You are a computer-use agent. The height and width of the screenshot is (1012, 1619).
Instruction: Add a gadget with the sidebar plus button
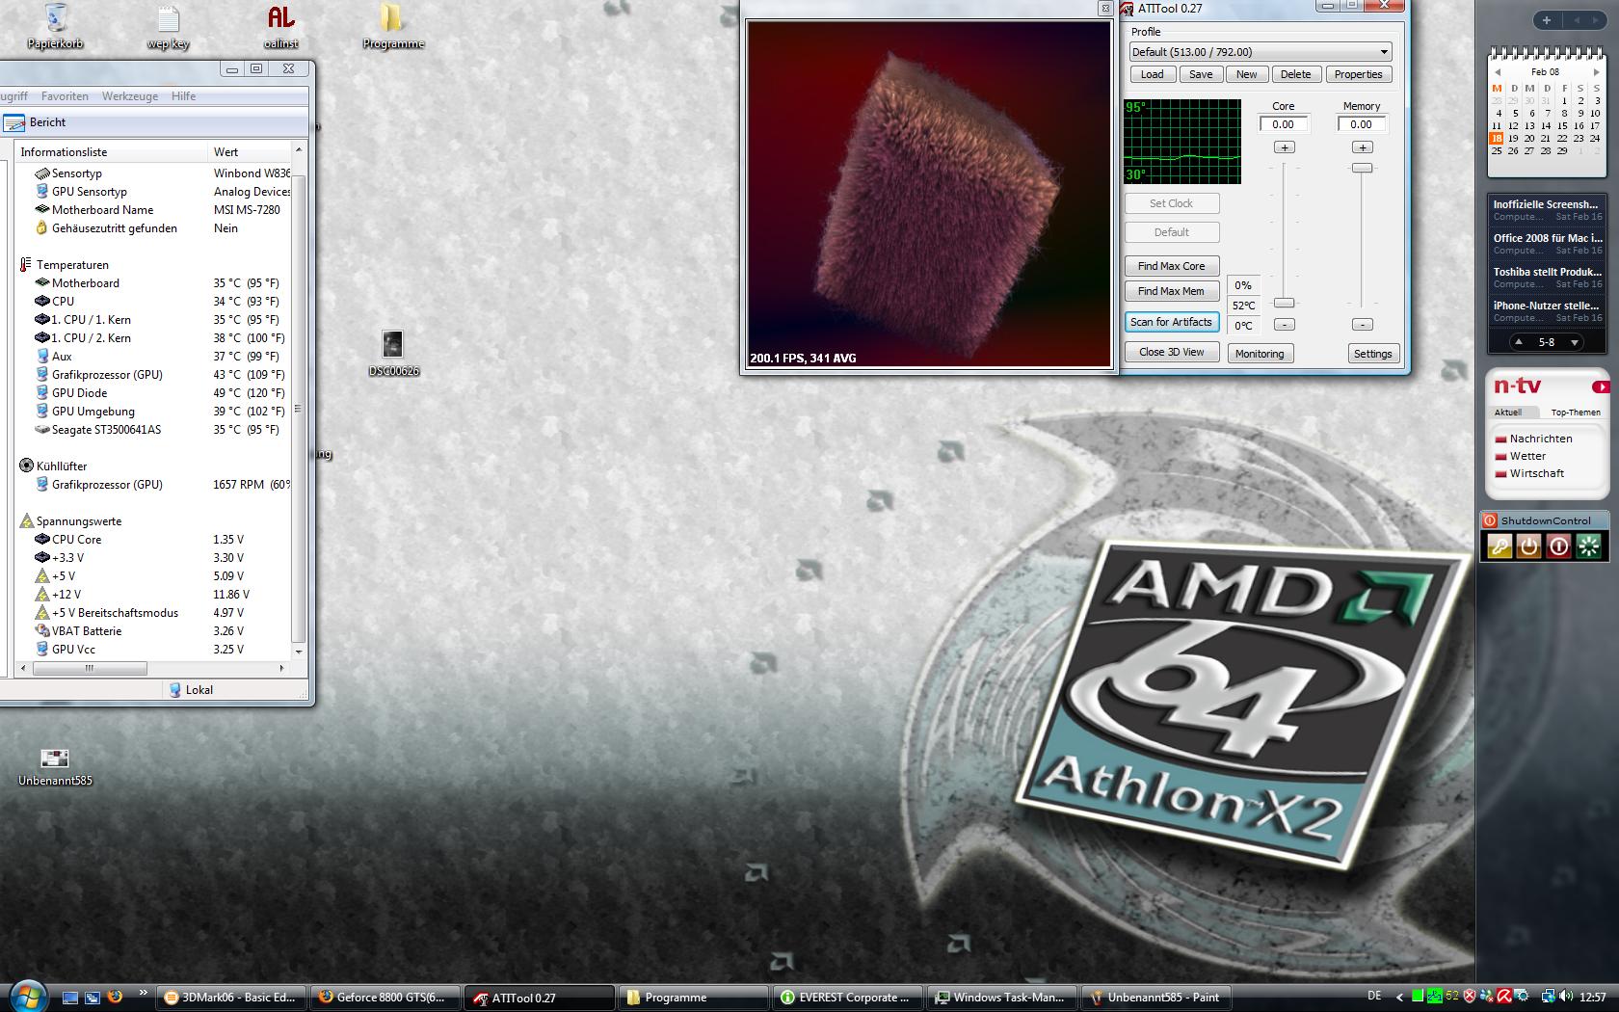pos(1547,20)
